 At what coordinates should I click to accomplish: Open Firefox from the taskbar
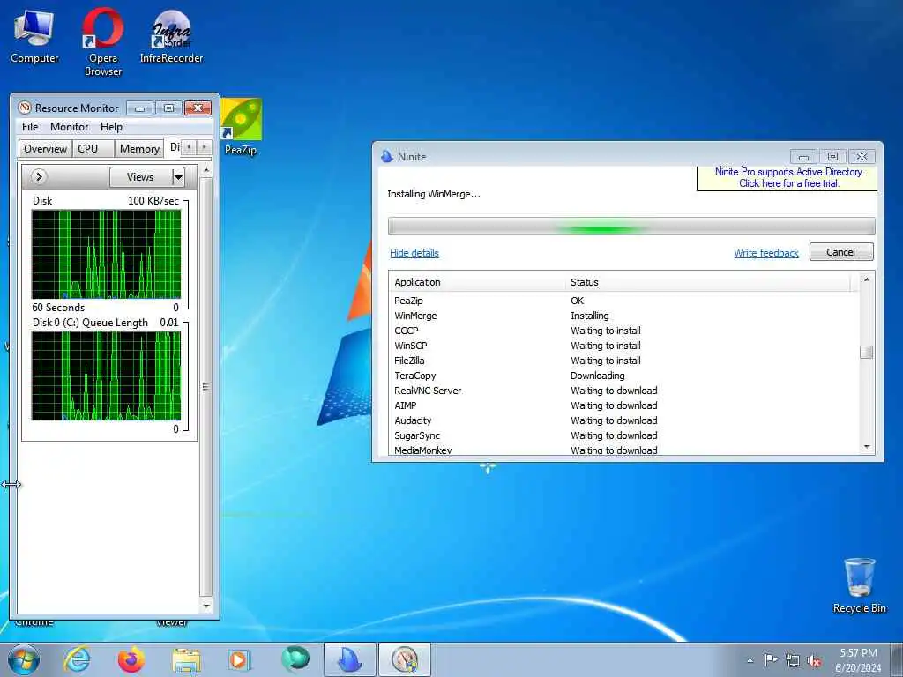pyautogui.click(x=131, y=659)
